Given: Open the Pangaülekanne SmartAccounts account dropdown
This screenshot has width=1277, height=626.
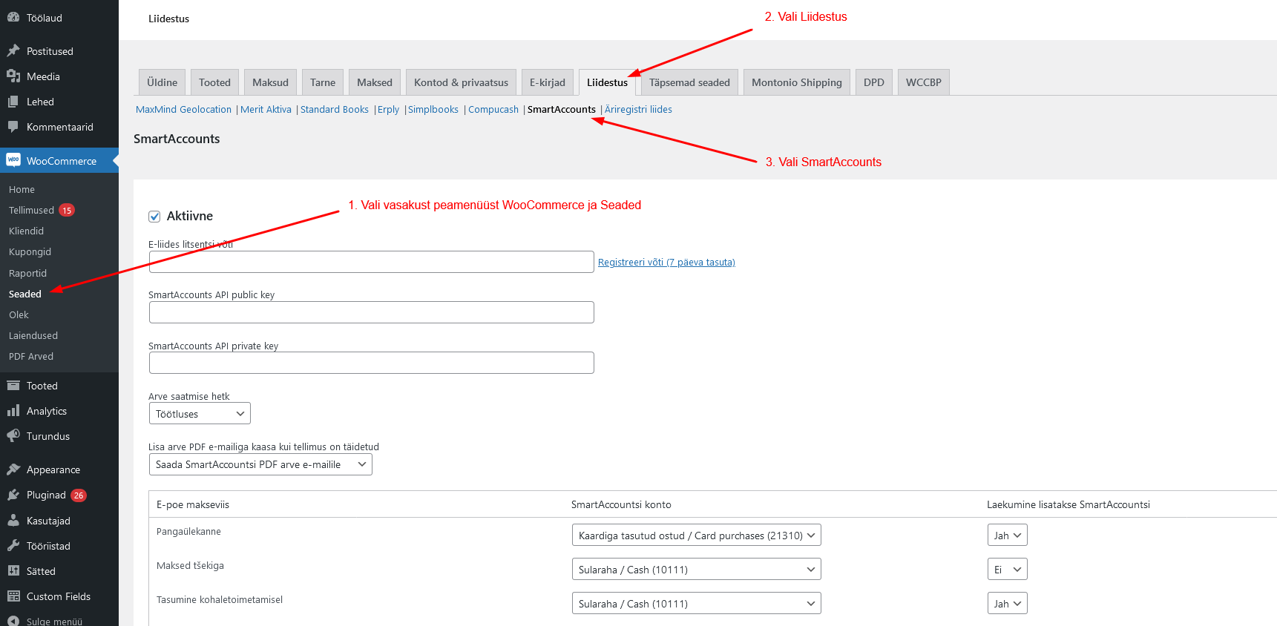Looking at the screenshot, I should [x=696, y=536].
